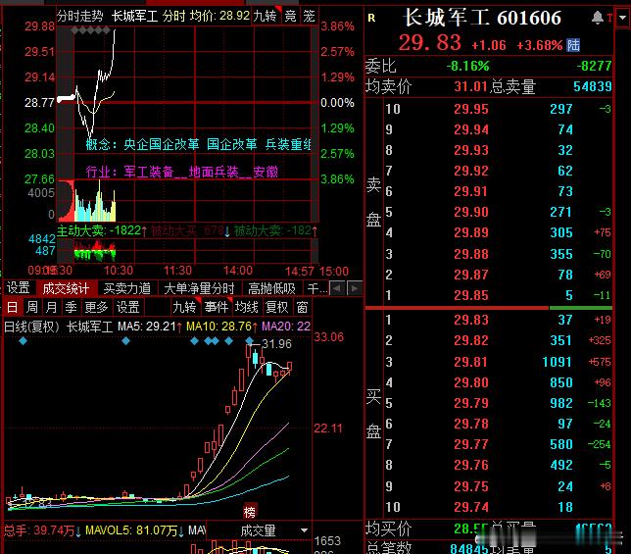Click the right scroll arrow of indicator tabs
The height and width of the screenshot is (554, 631).
(354, 288)
